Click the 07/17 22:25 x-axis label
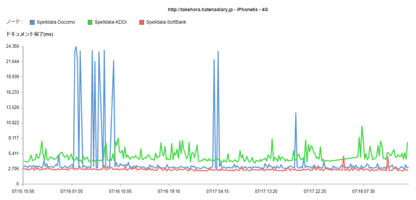416x200 pixels. [315, 191]
